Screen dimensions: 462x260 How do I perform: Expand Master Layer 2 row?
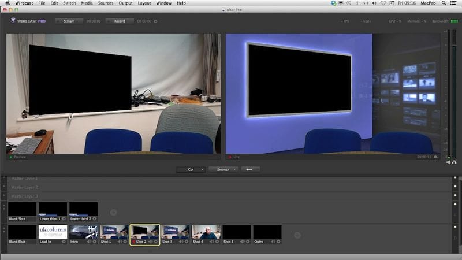4,187
